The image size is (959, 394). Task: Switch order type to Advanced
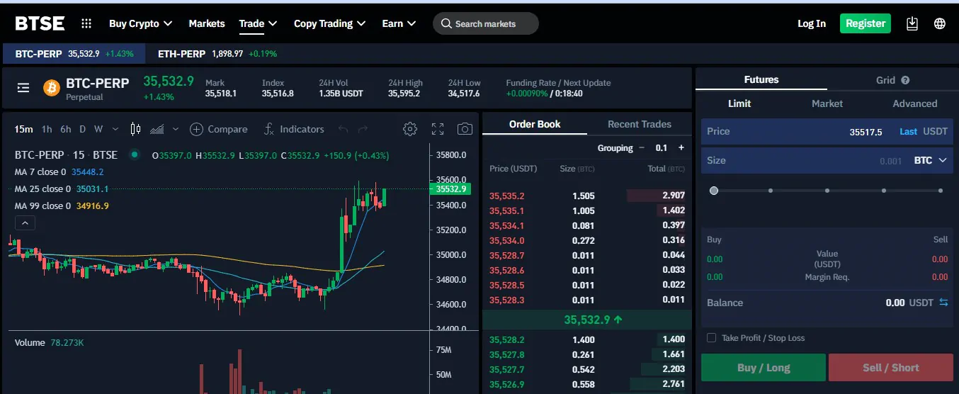click(914, 103)
